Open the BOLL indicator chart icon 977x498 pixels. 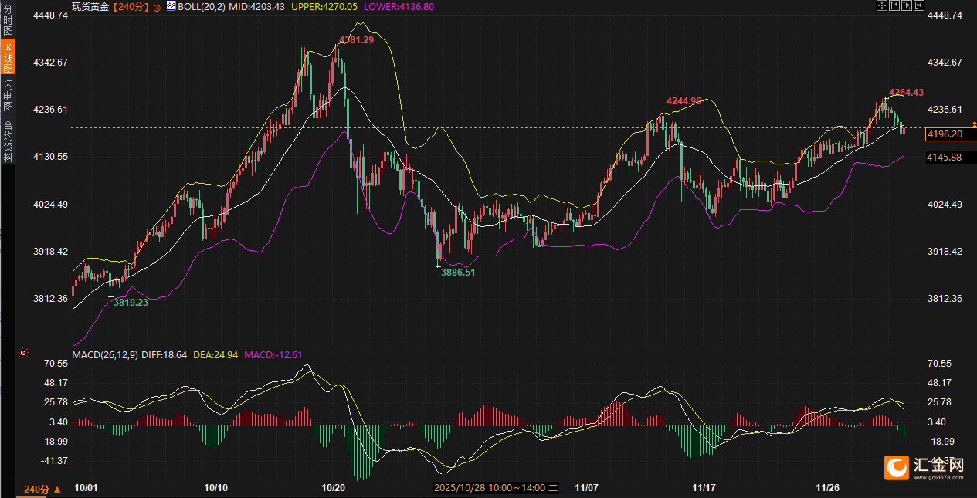171,6
